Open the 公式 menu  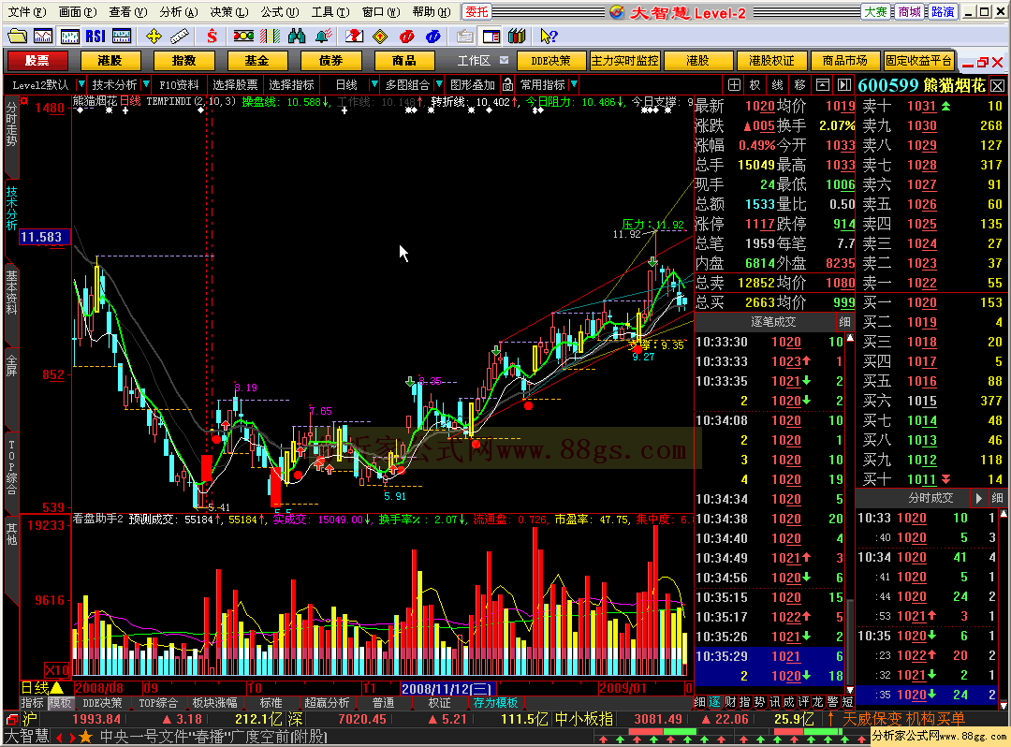(x=279, y=11)
